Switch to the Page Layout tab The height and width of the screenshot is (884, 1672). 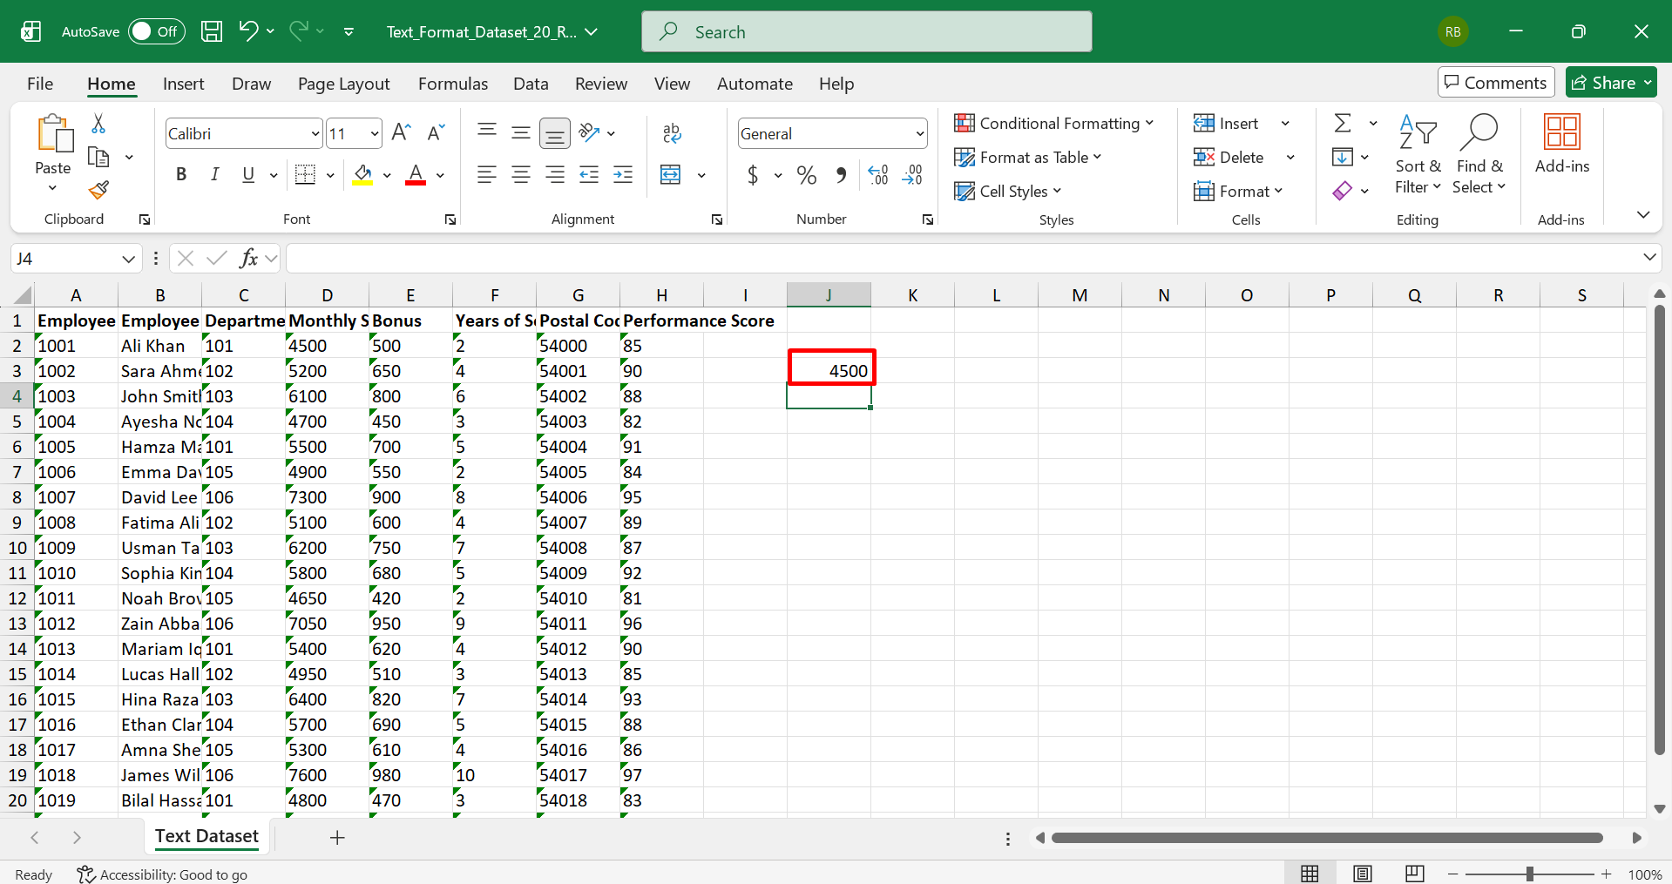[x=343, y=84]
